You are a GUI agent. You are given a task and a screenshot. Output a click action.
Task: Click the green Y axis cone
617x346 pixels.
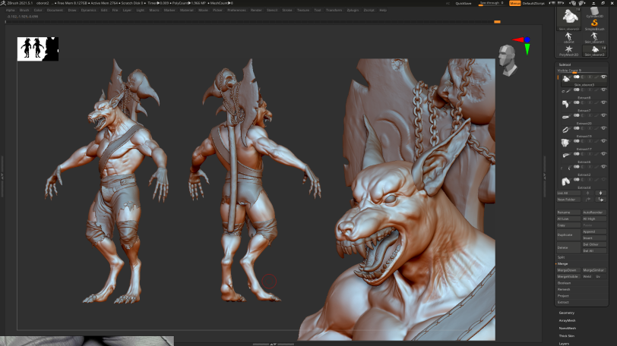click(x=527, y=49)
